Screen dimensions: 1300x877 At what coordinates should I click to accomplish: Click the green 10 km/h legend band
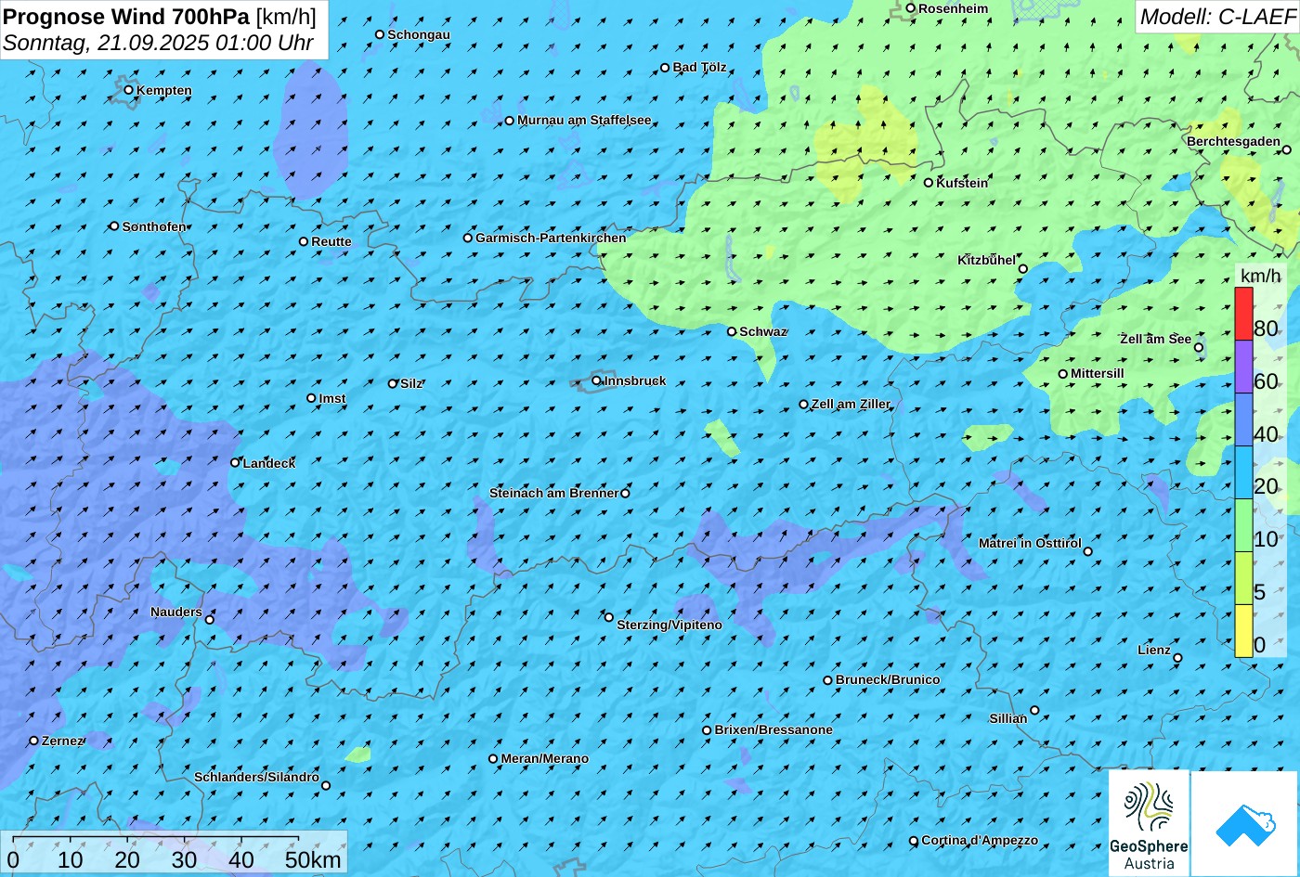coord(1243,526)
